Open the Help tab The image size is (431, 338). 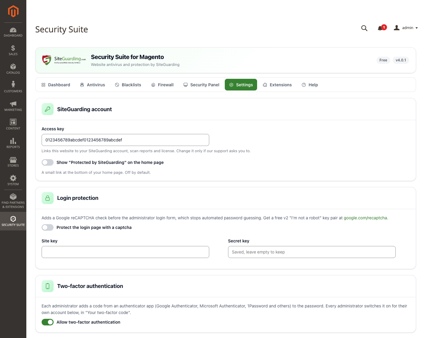point(310,85)
